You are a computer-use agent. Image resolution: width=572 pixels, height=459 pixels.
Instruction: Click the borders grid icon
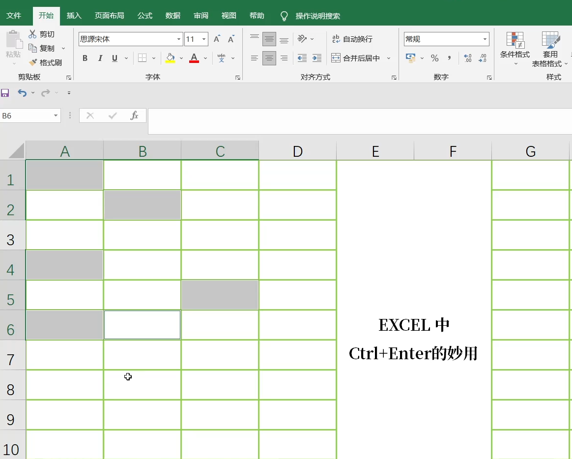(x=143, y=58)
